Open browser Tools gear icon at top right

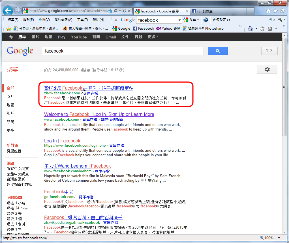point(282,11)
